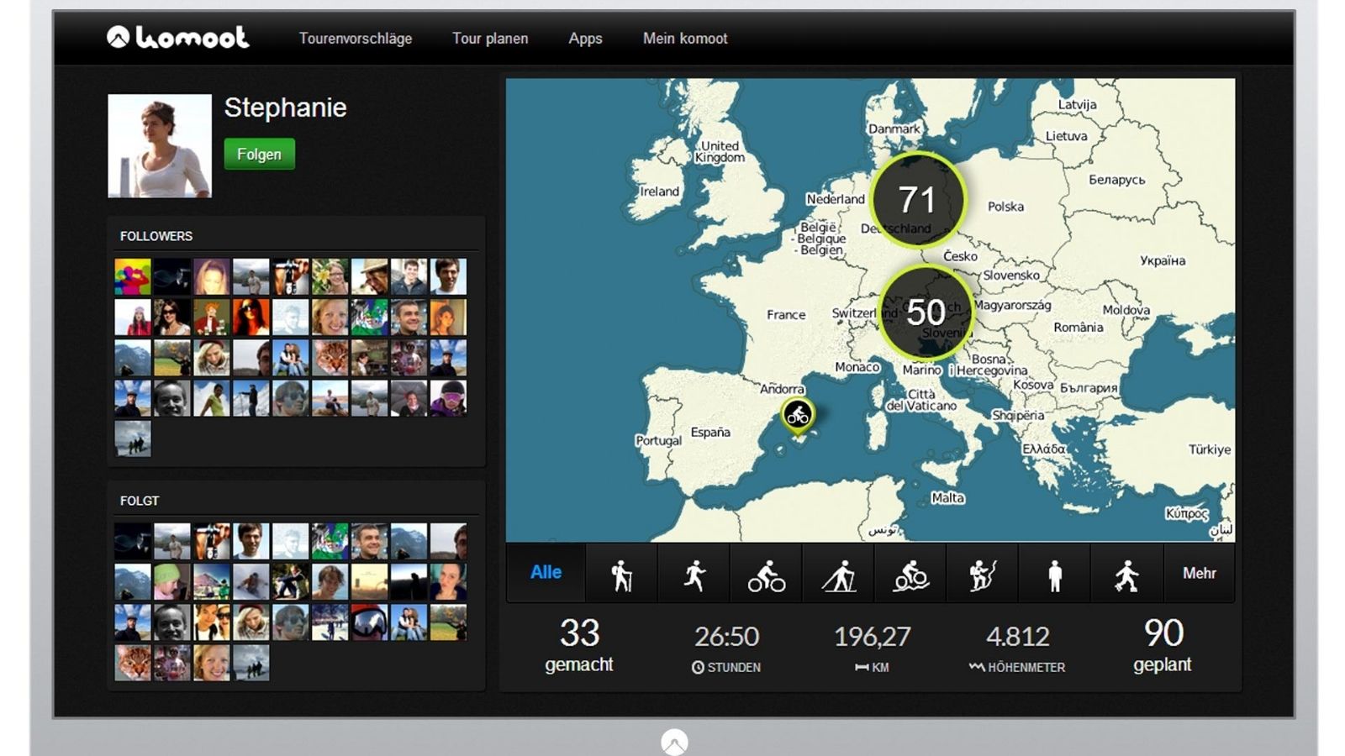1345x756 pixels.
Task: Follow Stephanie with the Folgen button
Action: click(x=259, y=154)
